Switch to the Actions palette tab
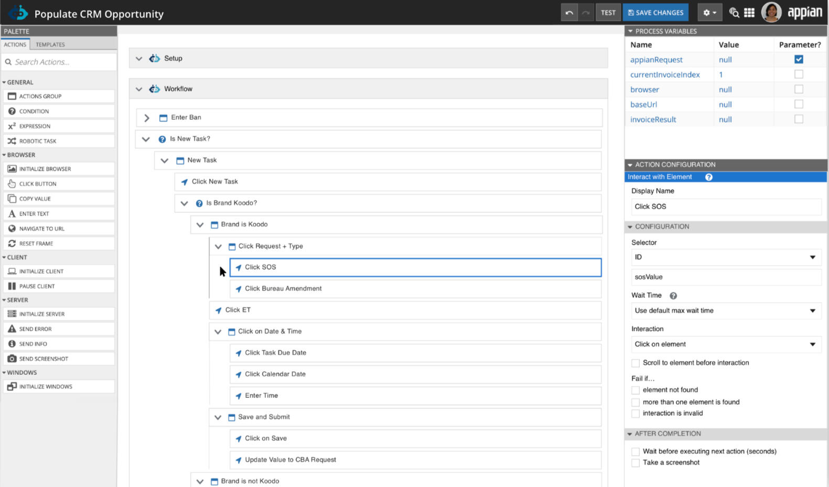This screenshot has width=829, height=487. coord(15,45)
